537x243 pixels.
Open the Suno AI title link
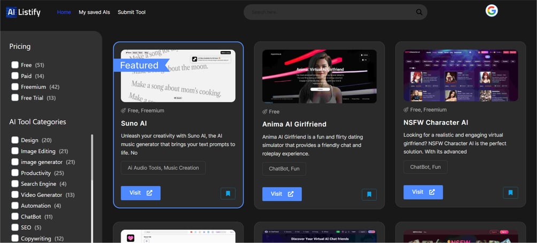(x=134, y=123)
